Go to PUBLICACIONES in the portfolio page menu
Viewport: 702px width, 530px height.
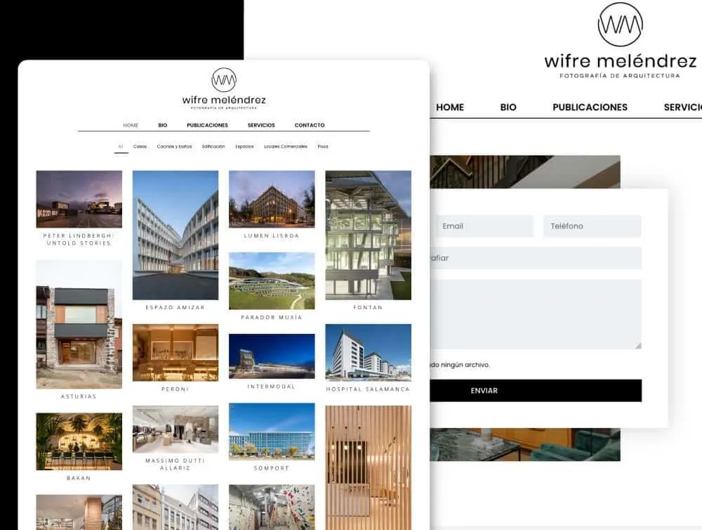coord(207,125)
